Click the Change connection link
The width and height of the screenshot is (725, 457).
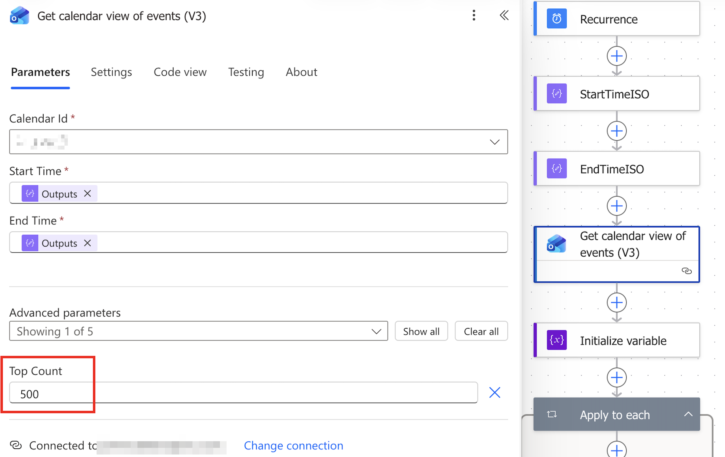pos(294,446)
